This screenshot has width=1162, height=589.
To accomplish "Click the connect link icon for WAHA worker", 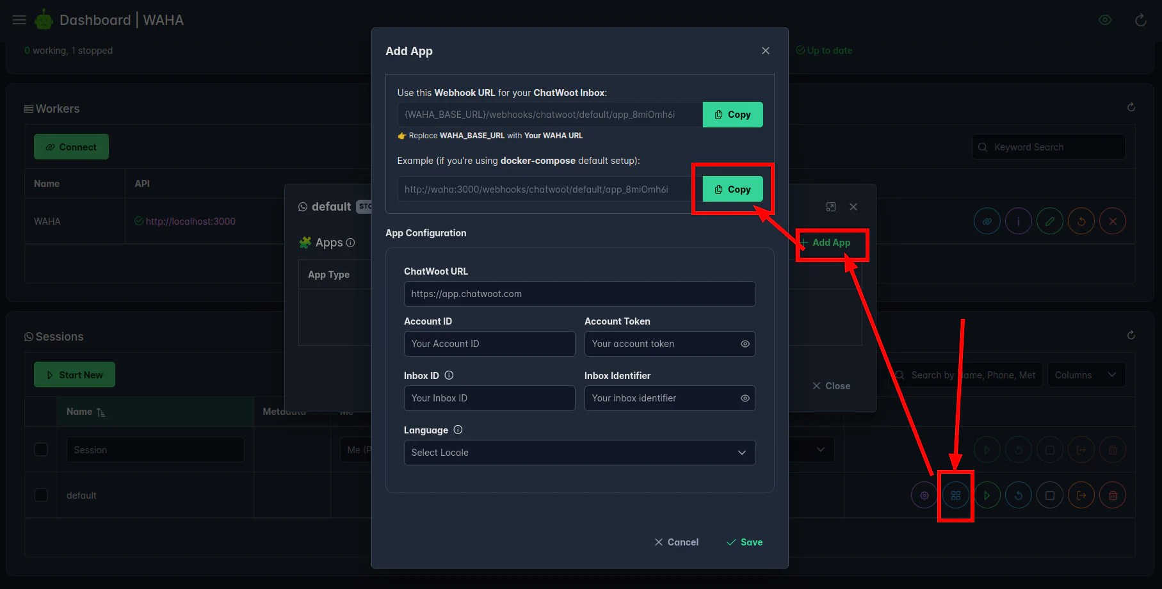I will click(x=987, y=222).
